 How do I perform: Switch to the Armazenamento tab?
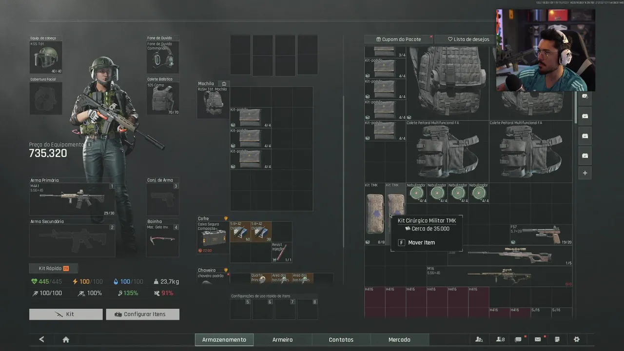(x=224, y=340)
